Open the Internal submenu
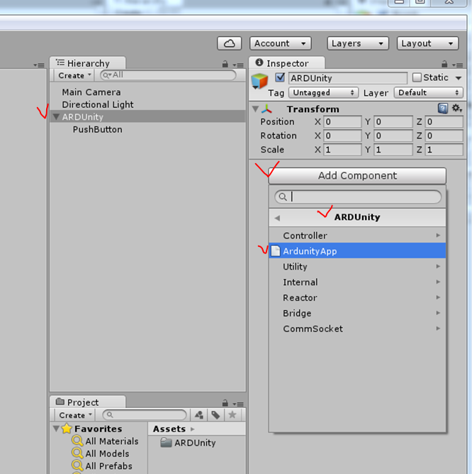The image size is (472, 474). pyautogui.click(x=357, y=282)
